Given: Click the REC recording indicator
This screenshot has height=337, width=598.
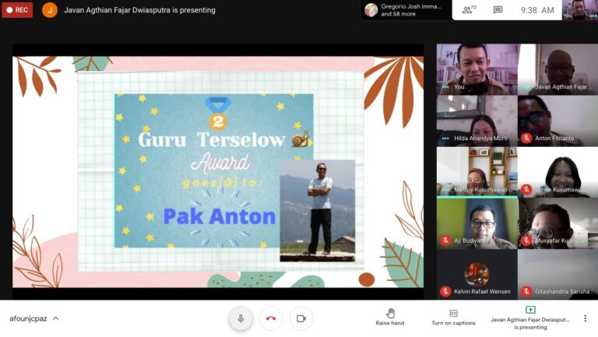Looking at the screenshot, I should (x=17, y=10).
